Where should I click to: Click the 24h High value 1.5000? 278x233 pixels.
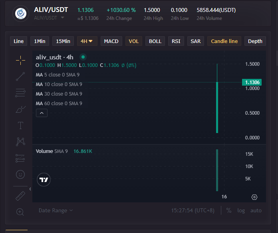[x=152, y=10]
